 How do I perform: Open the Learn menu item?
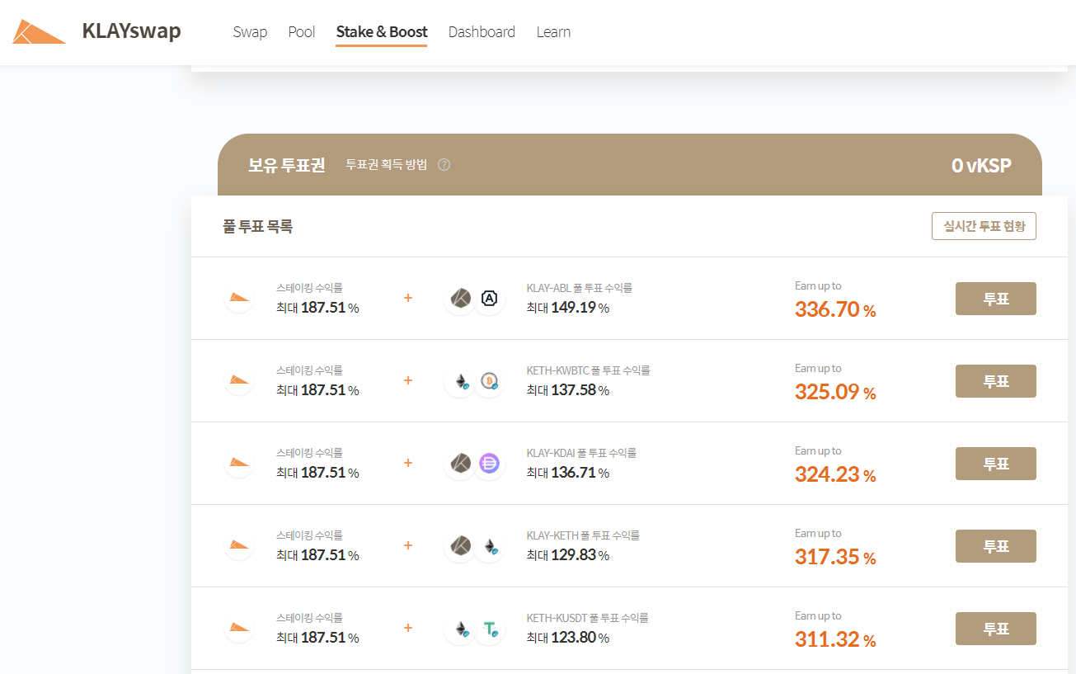(553, 32)
